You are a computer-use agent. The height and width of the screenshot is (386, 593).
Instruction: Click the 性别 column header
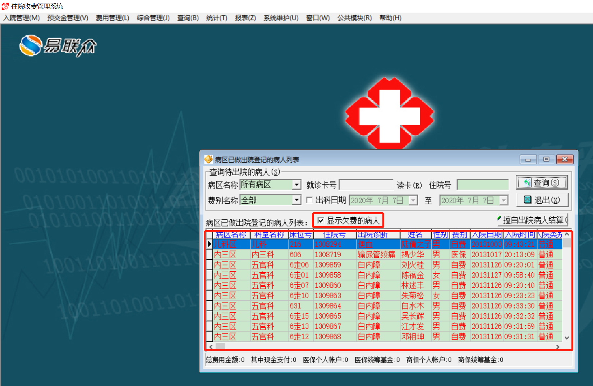440,235
